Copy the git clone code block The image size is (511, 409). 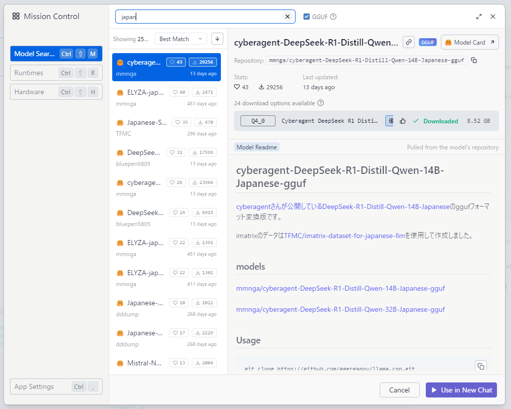(x=481, y=366)
